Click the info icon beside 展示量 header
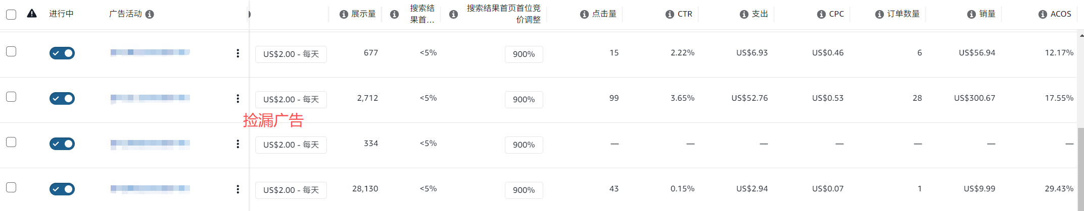The image size is (1084, 211). coord(344,15)
